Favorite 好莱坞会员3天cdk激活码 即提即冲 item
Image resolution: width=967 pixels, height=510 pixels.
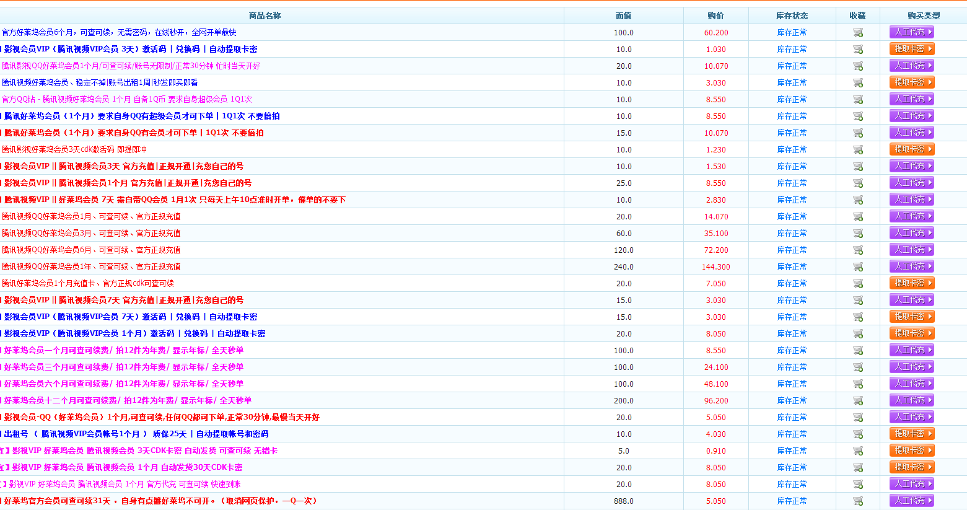(x=858, y=149)
